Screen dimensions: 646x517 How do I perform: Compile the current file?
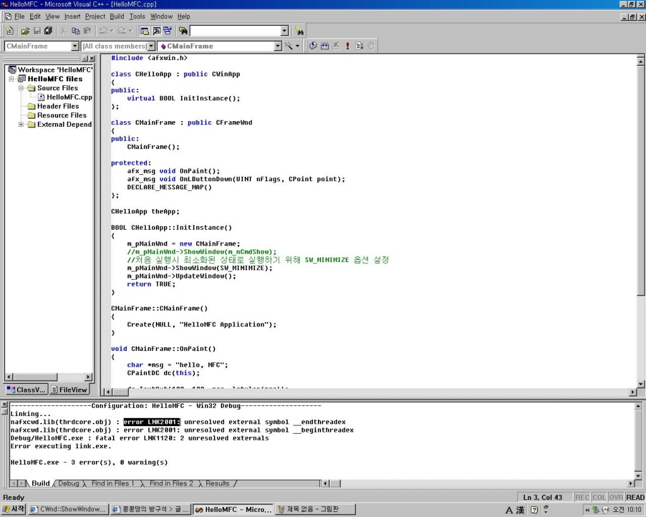pyautogui.click(x=313, y=45)
